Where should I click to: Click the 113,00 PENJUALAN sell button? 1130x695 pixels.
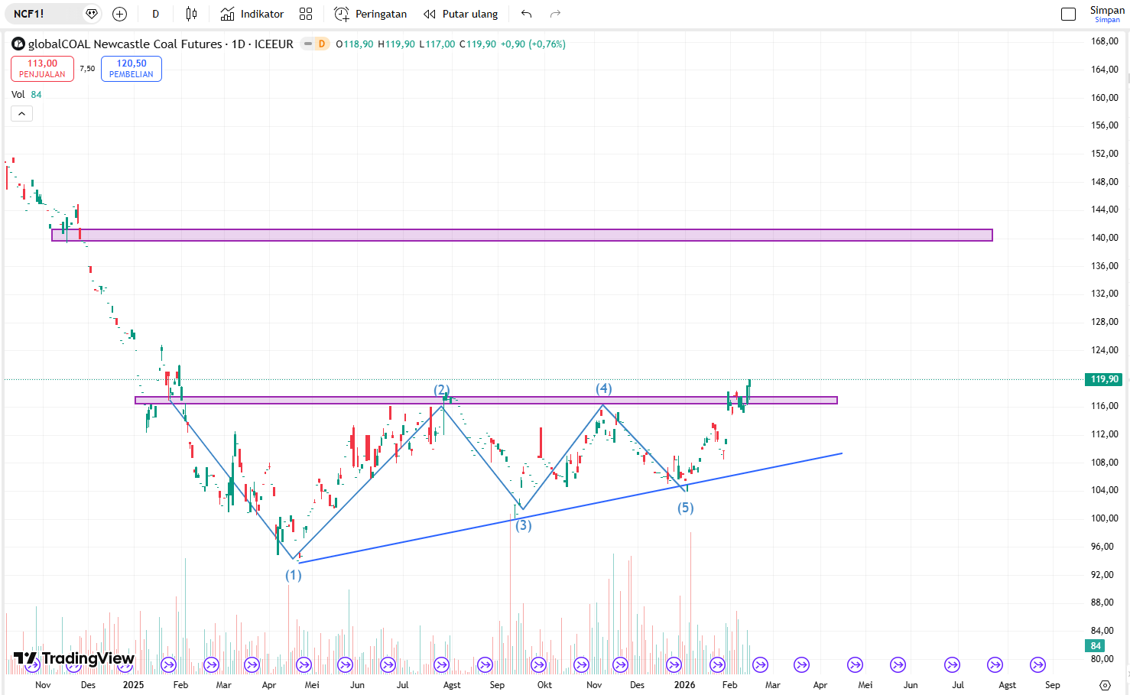tap(42, 69)
